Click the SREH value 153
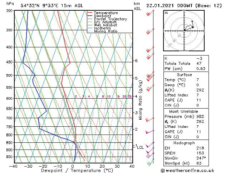The height and width of the screenshot is (173, 225). pos(200,153)
